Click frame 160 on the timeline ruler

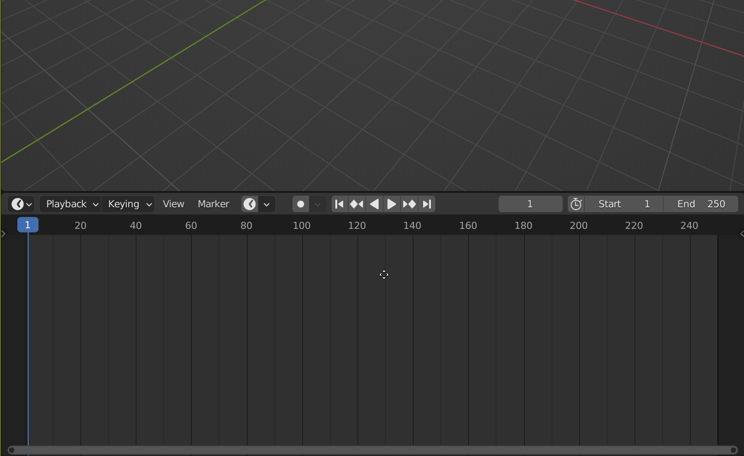click(x=468, y=225)
